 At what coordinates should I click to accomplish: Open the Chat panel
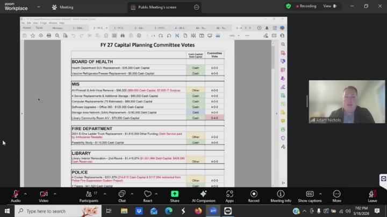122,194
